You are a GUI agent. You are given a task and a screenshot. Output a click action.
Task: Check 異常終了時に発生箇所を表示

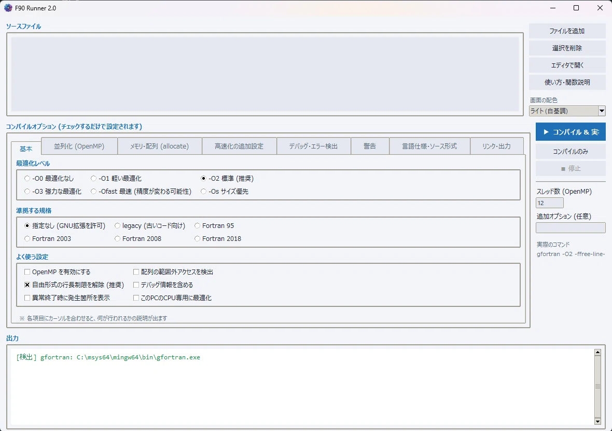click(67, 298)
